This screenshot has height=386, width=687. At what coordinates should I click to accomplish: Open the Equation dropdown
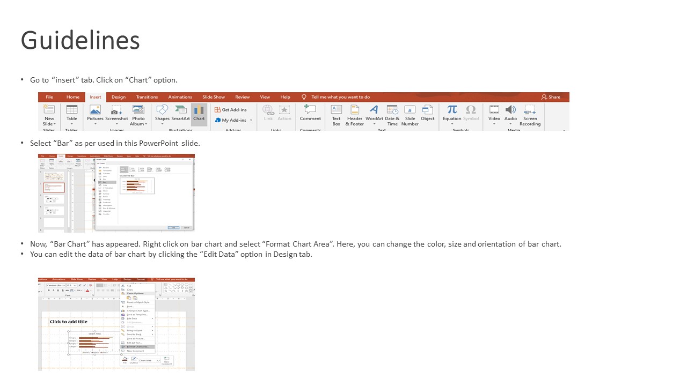pos(452,124)
